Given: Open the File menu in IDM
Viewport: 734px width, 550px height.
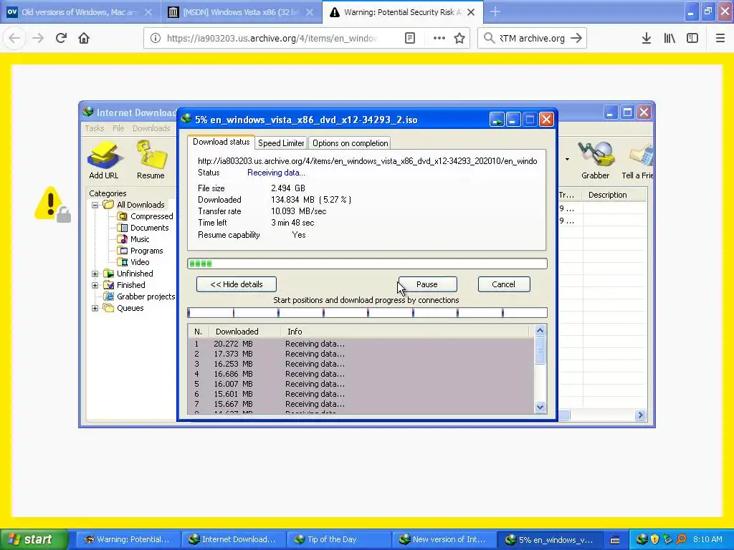Looking at the screenshot, I should [118, 128].
